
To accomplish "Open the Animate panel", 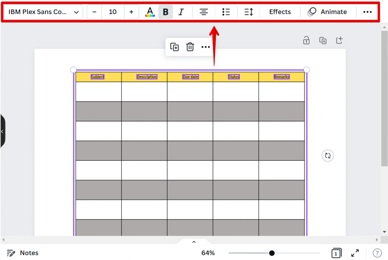I will [328, 12].
